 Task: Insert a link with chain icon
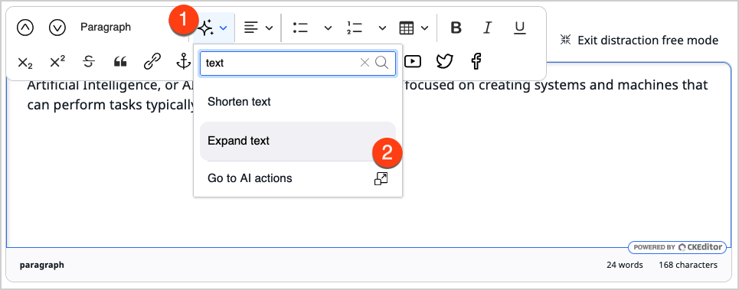coord(152,62)
